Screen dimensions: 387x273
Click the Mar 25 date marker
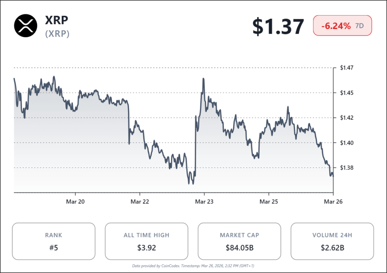coord(269,202)
